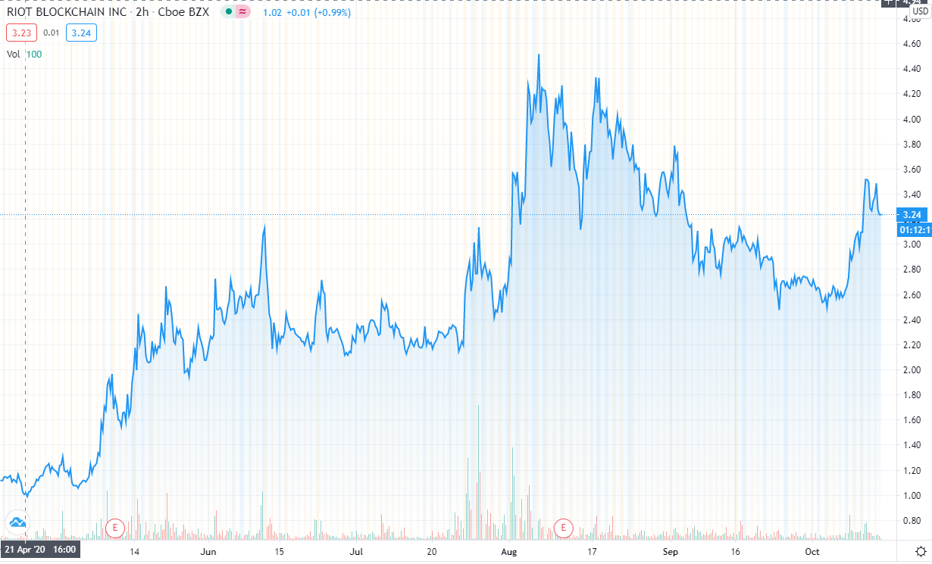
Task: Click the crosshair date label 21 Apr '20
Action: (40, 551)
